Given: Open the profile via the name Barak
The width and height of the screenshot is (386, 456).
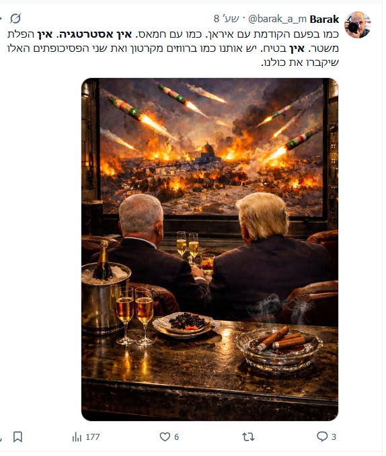Looking at the screenshot, I should pos(324,20).
